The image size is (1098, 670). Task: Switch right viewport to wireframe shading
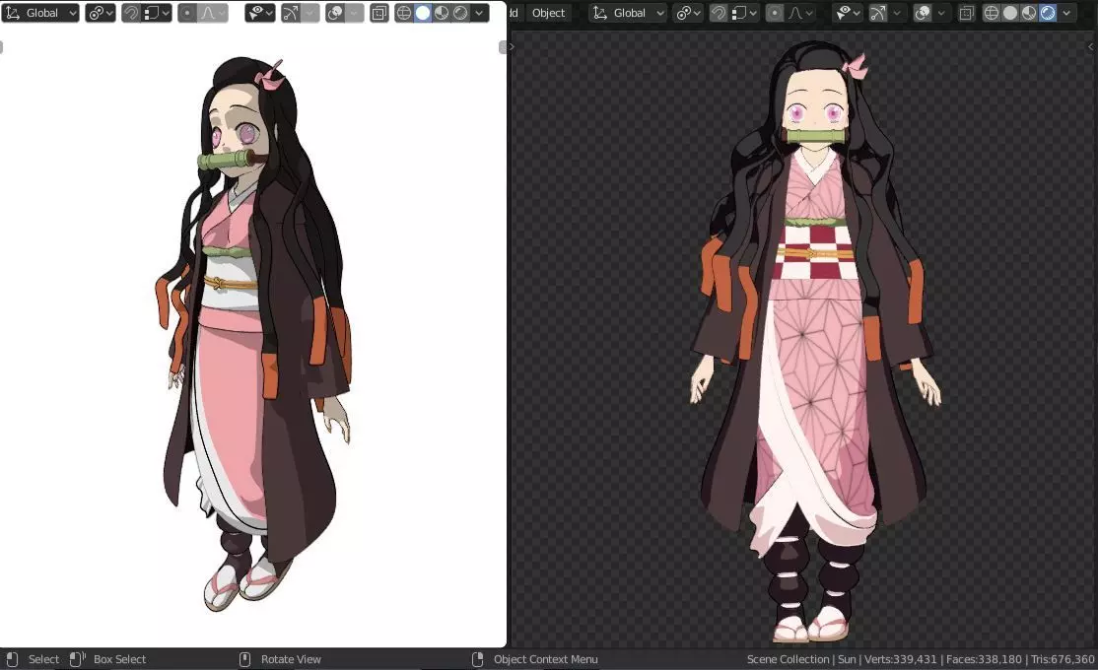[x=992, y=13]
